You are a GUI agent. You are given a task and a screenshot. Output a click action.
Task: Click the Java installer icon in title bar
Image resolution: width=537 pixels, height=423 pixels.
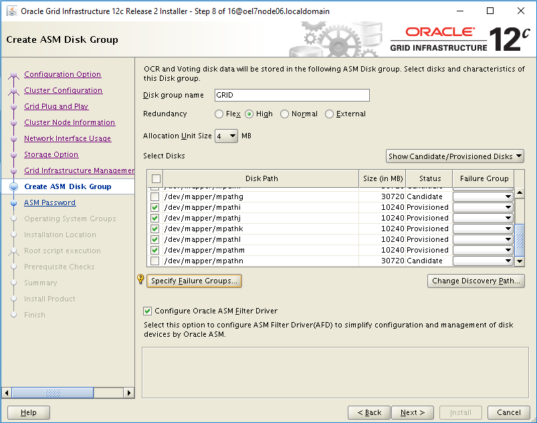[11, 11]
